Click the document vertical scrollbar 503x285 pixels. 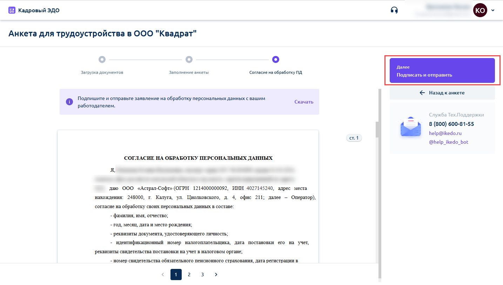pyautogui.click(x=378, y=129)
